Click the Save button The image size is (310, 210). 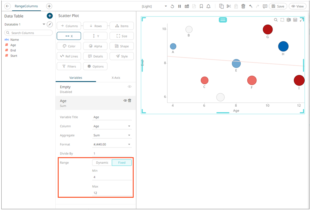(x=278, y=6)
